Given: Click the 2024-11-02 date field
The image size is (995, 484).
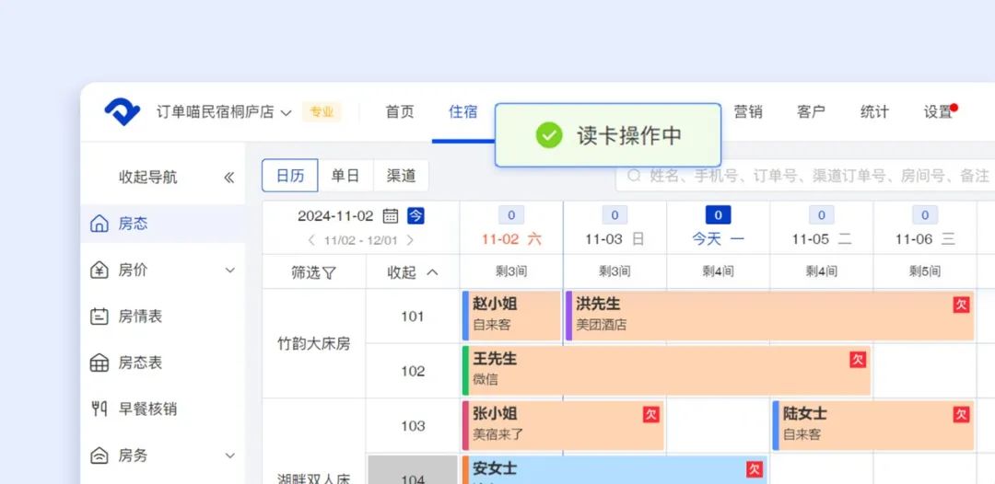Looking at the screenshot, I should click(x=335, y=216).
